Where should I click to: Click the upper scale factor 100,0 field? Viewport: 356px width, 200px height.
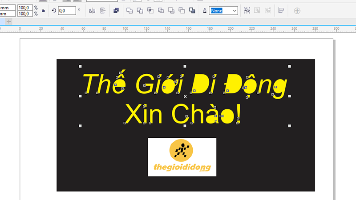click(25, 8)
